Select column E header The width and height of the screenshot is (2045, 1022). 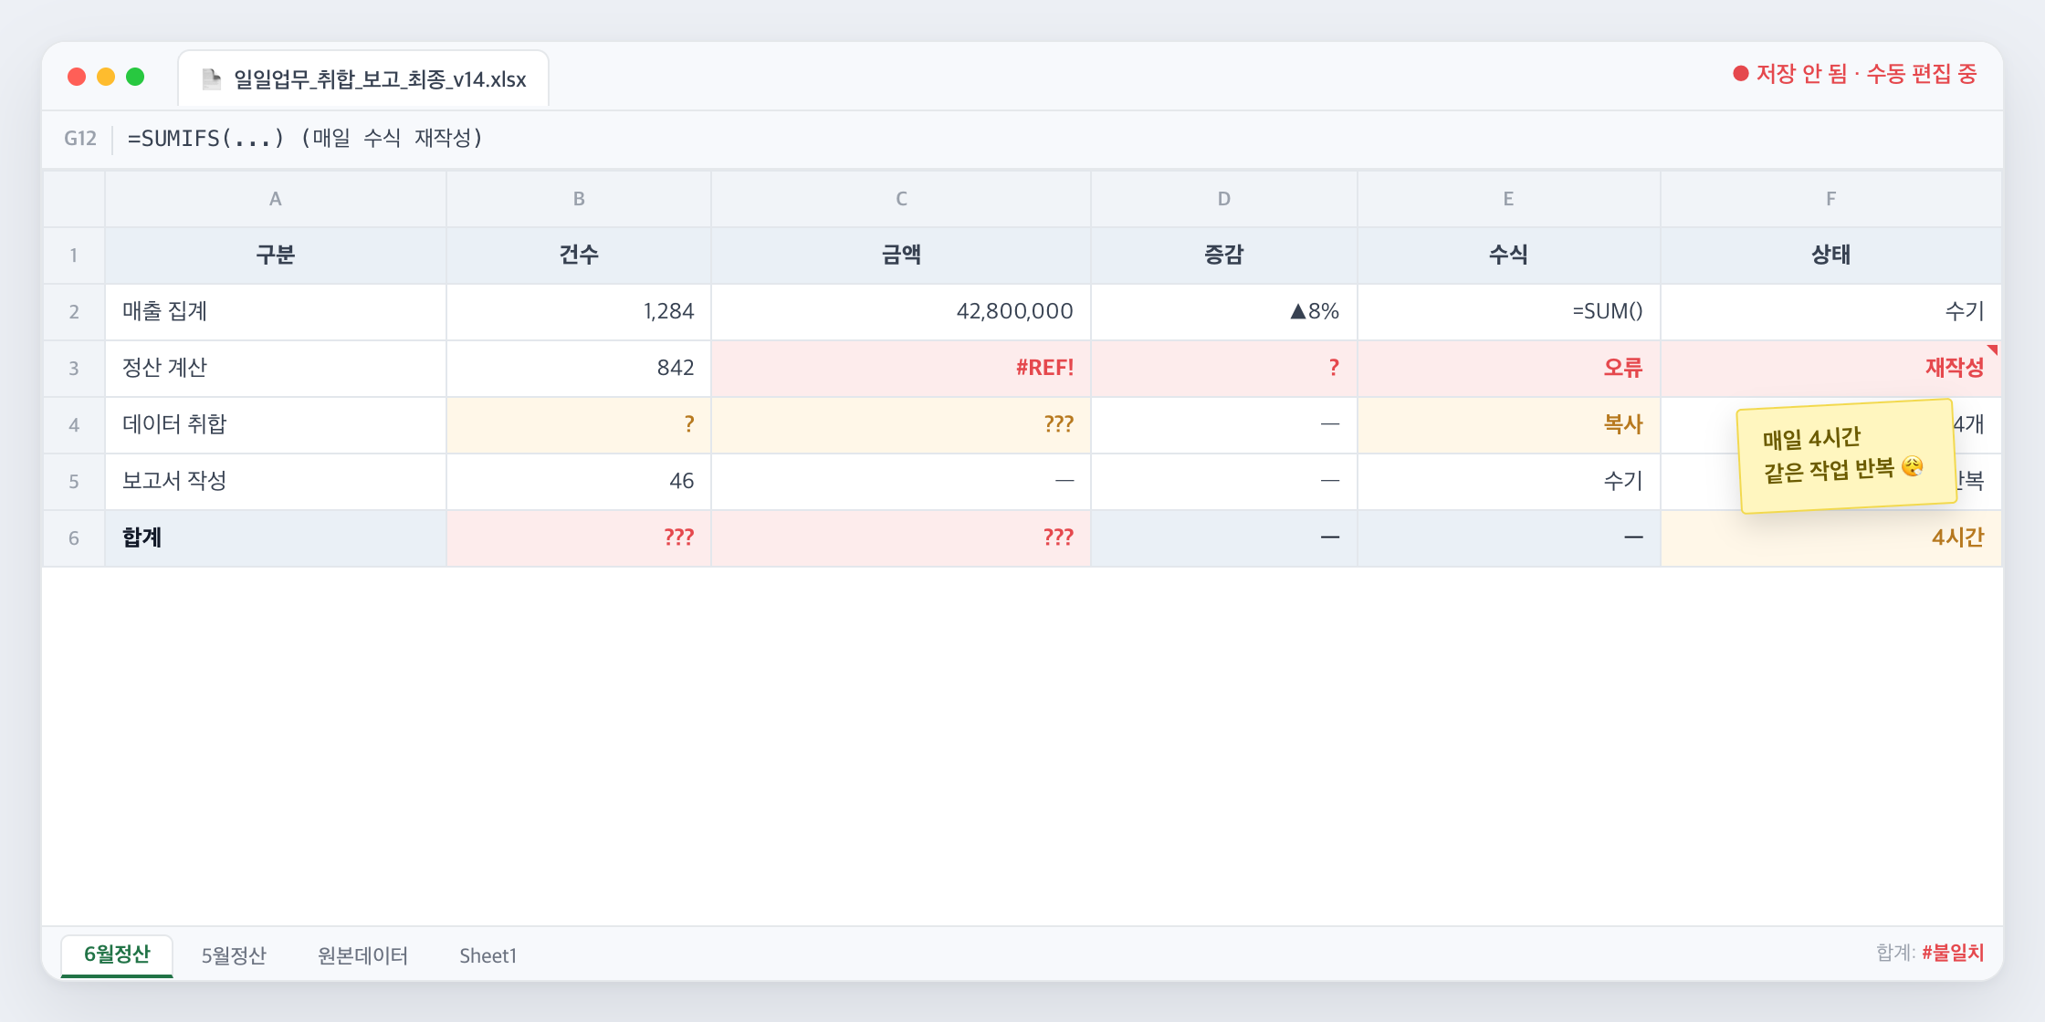1509,199
